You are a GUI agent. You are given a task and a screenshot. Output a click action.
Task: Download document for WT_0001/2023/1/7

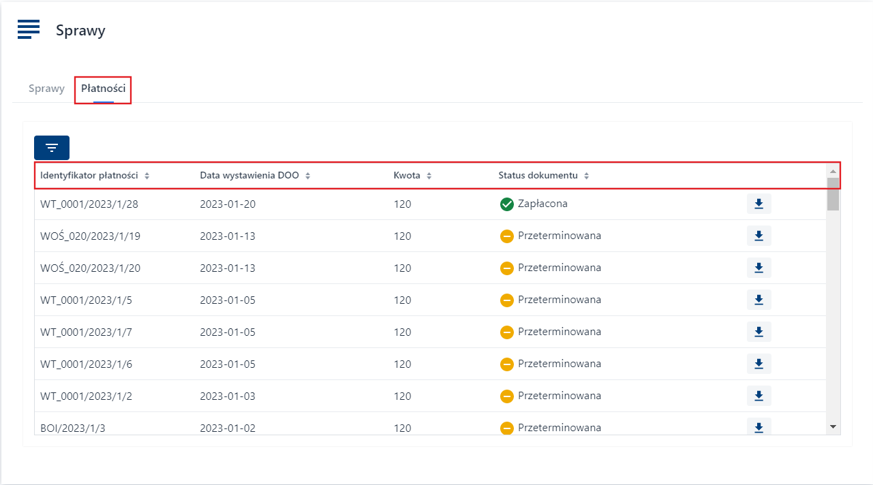tap(759, 332)
